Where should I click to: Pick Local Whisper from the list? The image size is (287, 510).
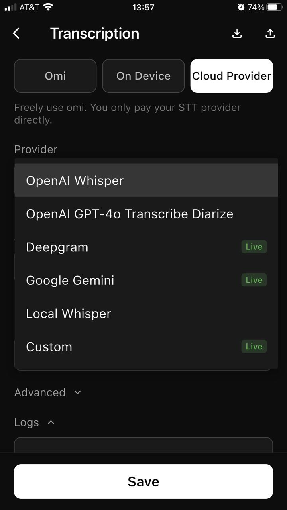[69, 314]
